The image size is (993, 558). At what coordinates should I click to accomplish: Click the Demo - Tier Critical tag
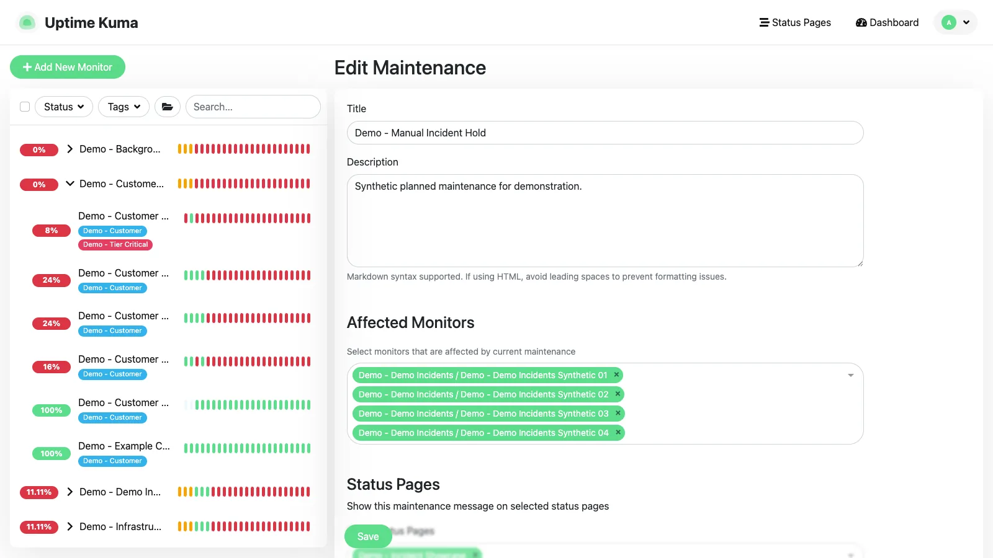pyautogui.click(x=115, y=244)
